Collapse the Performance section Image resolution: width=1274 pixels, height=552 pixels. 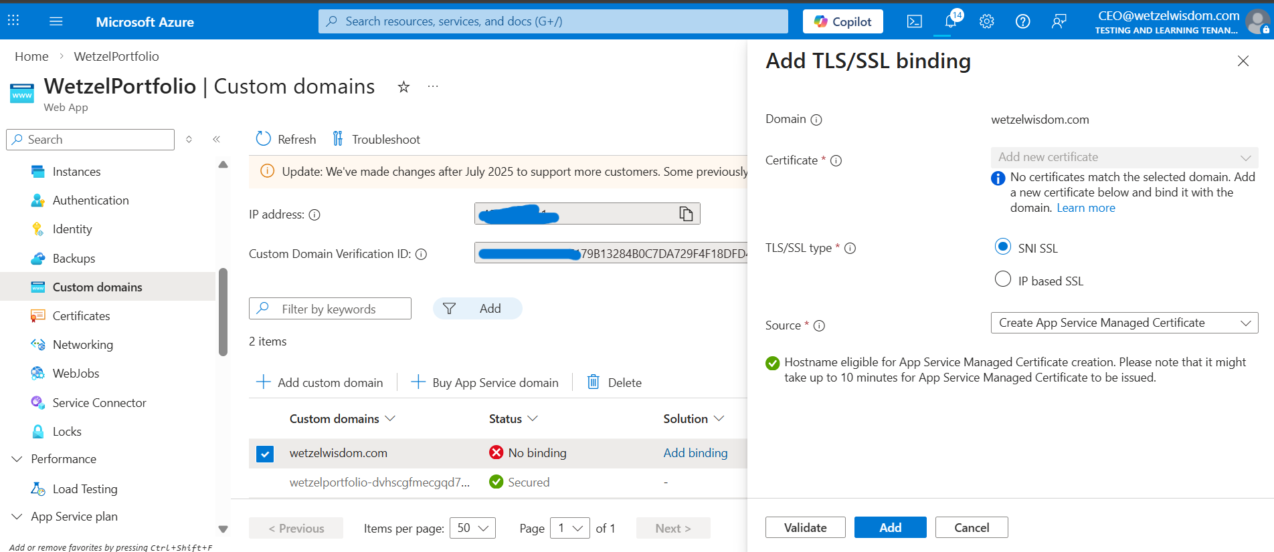[x=17, y=459]
